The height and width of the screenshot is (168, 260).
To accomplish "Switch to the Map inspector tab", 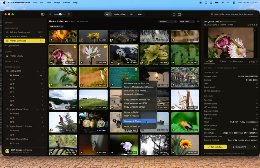I will 223,61.
